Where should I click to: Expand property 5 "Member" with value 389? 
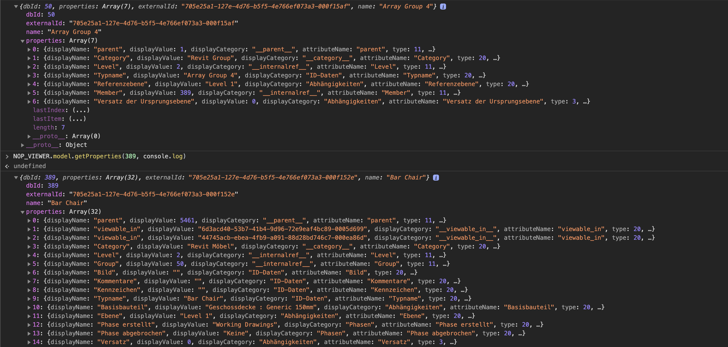click(29, 92)
